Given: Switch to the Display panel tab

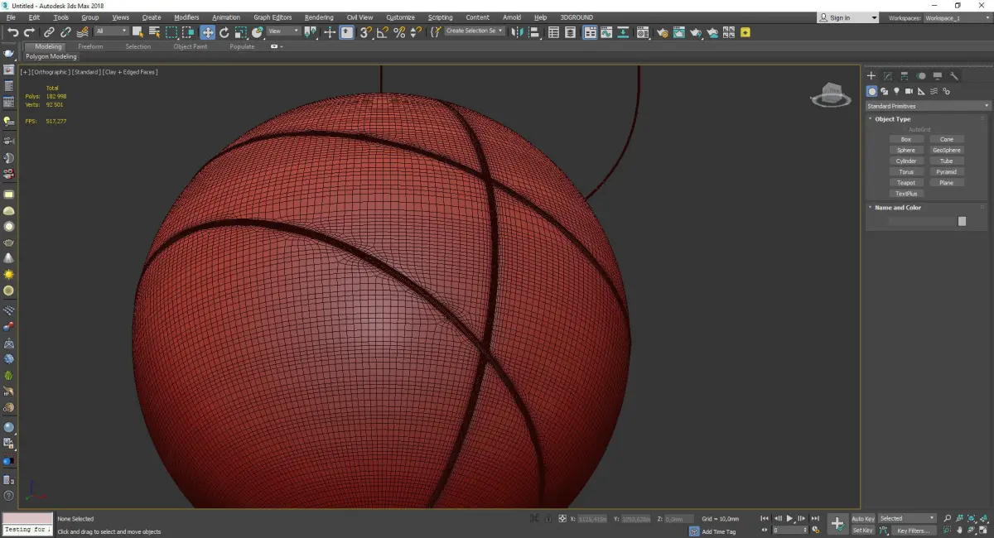Looking at the screenshot, I should pos(938,76).
